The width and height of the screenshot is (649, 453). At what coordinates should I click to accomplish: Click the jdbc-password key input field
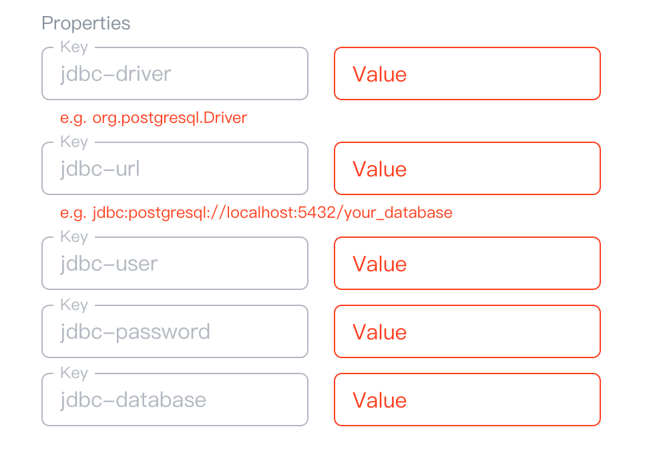(174, 332)
